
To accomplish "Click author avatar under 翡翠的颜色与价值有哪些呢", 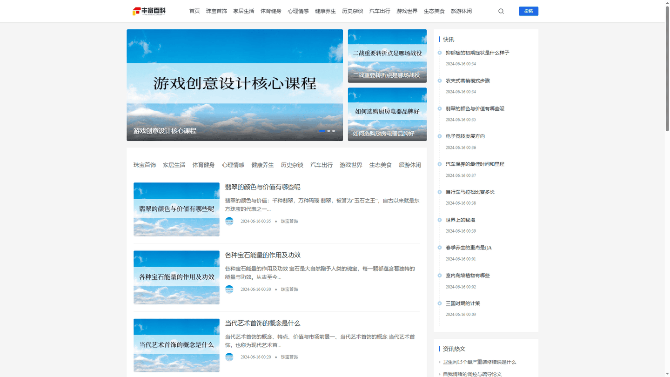I will click(229, 221).
